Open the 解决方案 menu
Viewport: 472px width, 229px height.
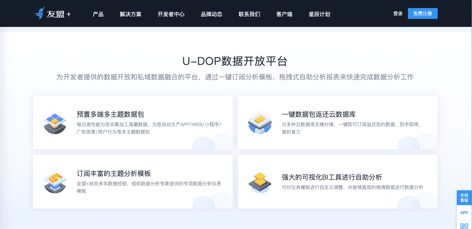click(130, 14)
